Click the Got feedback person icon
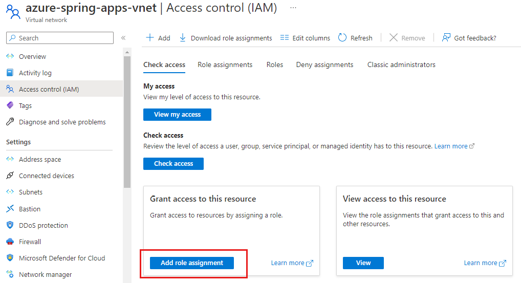521x283 pixels. pos(446,37)
